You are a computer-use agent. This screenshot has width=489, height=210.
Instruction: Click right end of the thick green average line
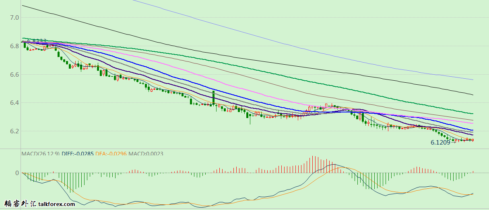[x=472, y=114]
